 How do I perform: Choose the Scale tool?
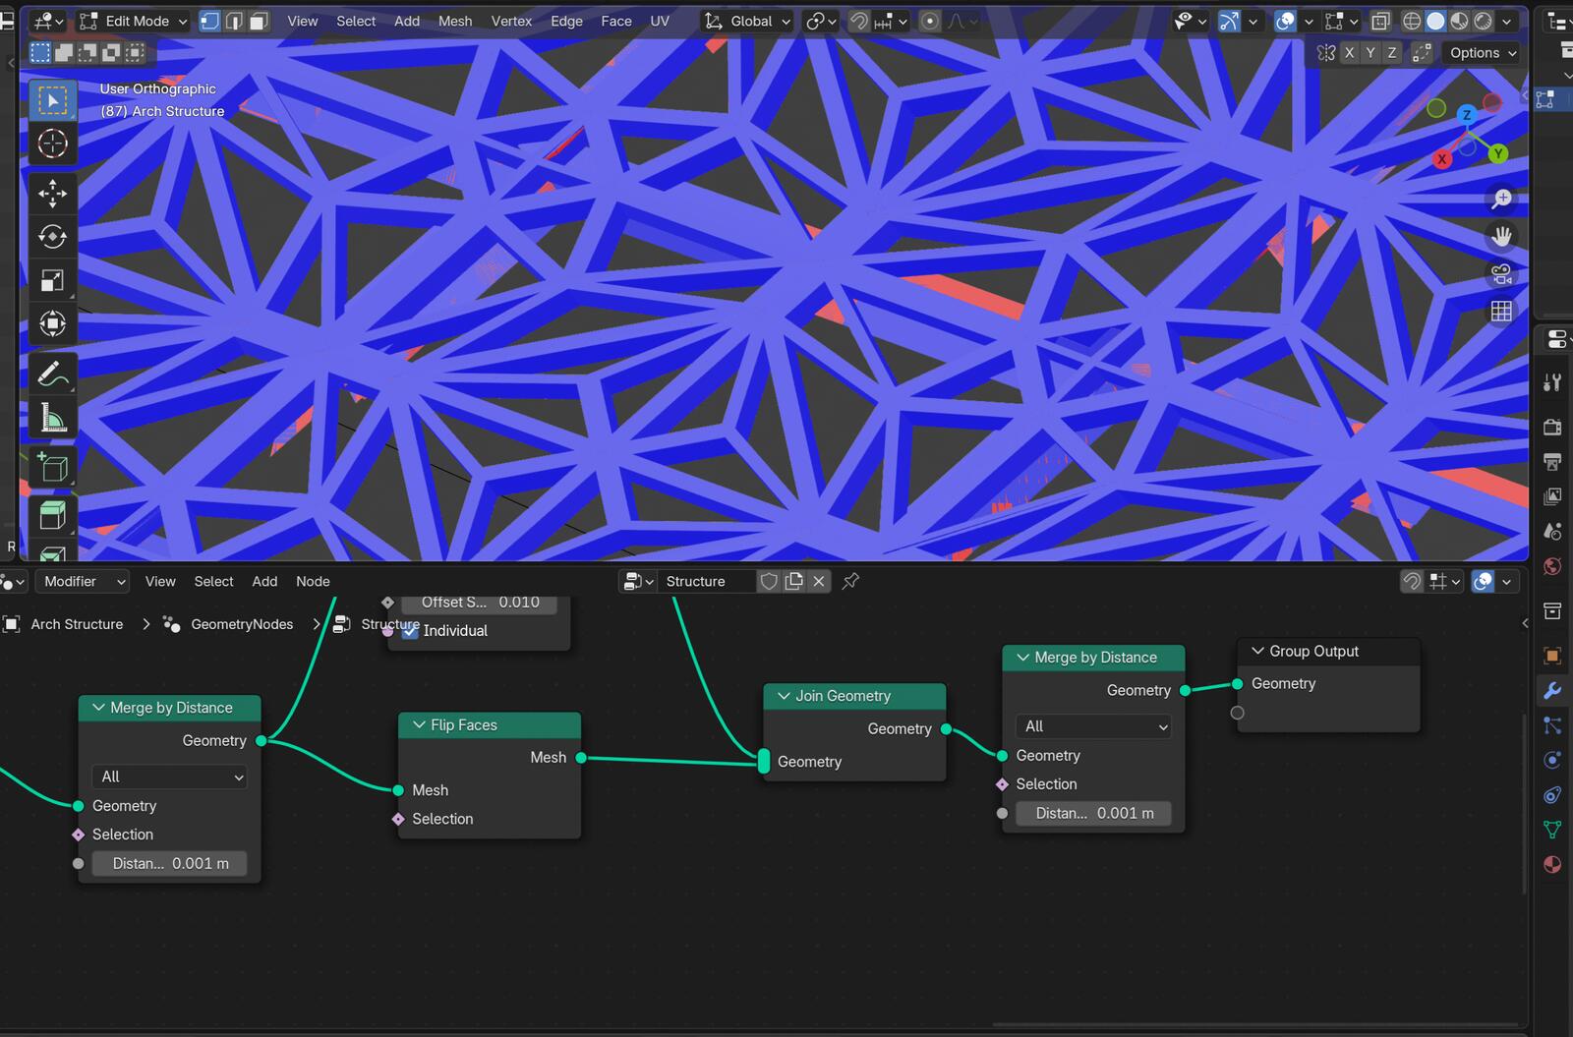coord(52,281)
